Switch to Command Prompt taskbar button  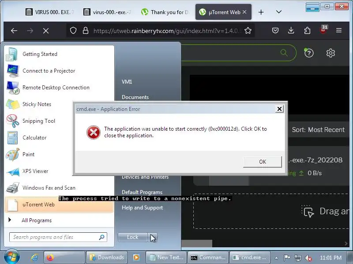pos(208,257)
